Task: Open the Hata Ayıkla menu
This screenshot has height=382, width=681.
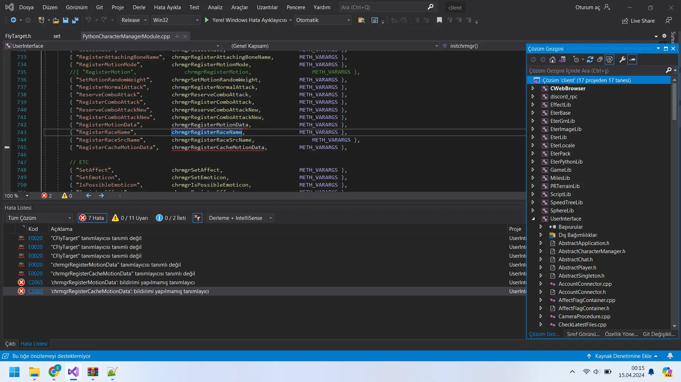Action: [x=167, y=7]
